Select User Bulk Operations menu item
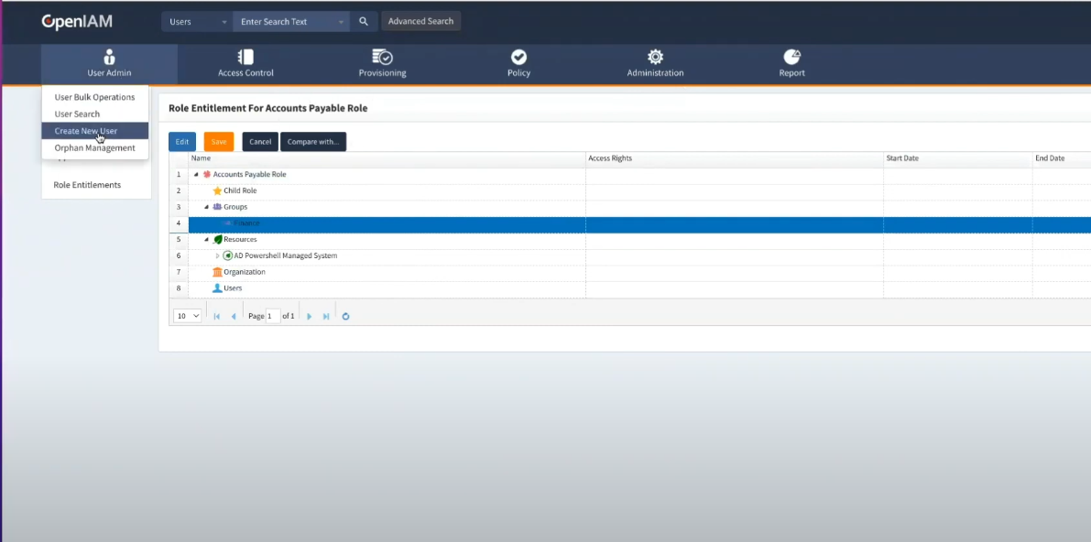Viewport: 1091px width, 542px height. pos(94,97)
